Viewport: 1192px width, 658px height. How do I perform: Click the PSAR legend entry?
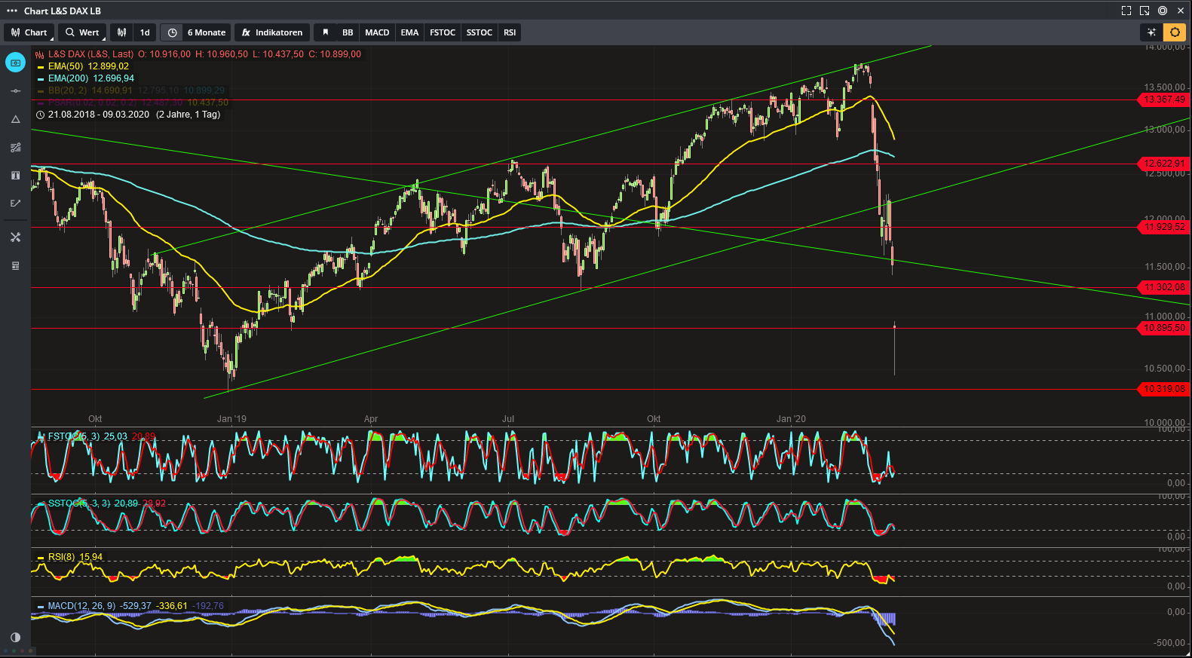click(138, 103)
